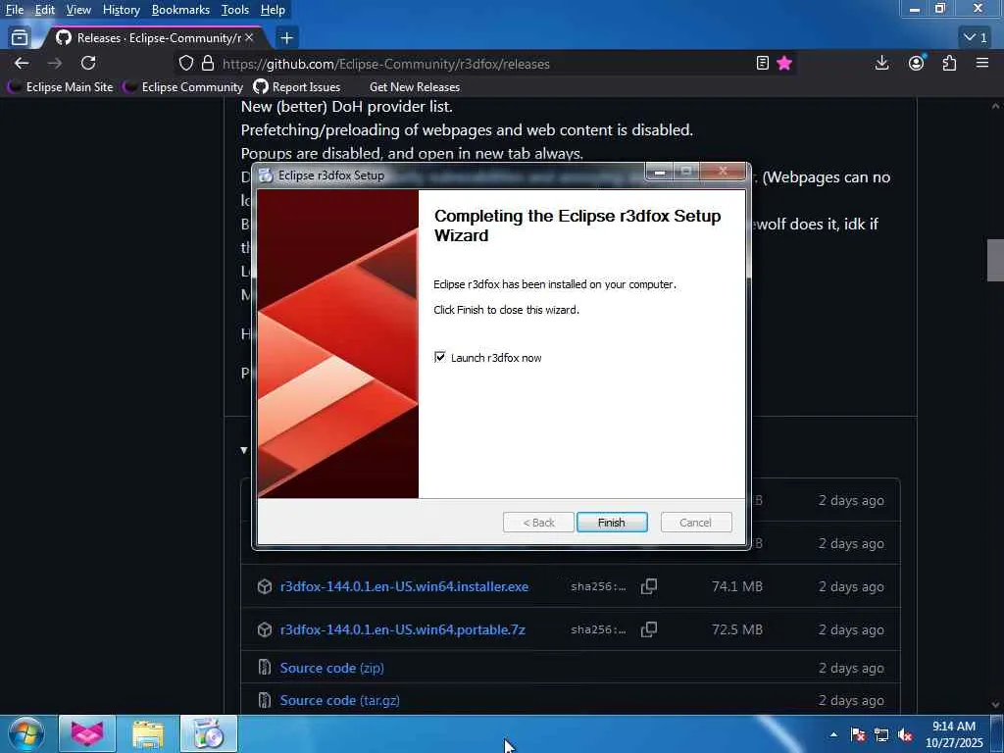
Task: Download Source code (tar.gz)
Action: pyautogui.click(x=340, y=700)
